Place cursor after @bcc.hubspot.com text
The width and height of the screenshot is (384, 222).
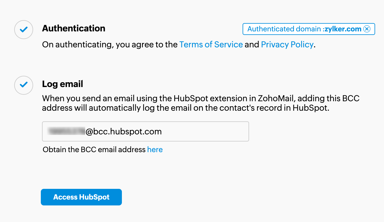162,131
